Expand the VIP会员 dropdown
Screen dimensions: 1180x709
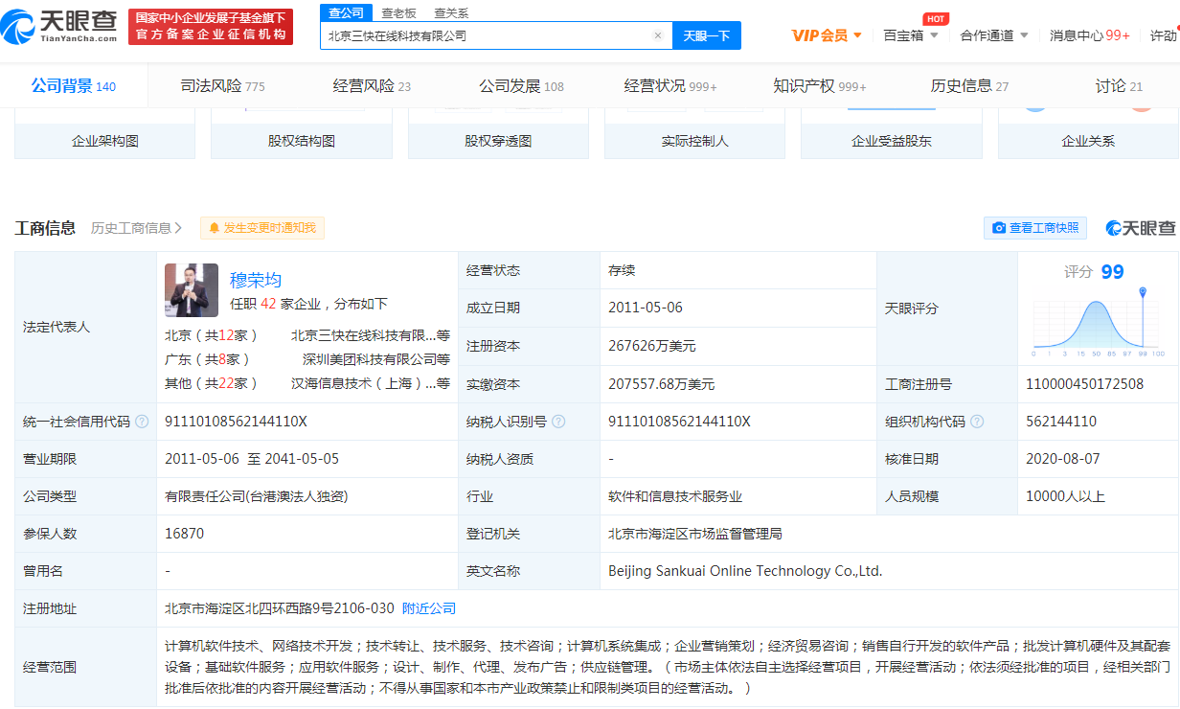827,35
